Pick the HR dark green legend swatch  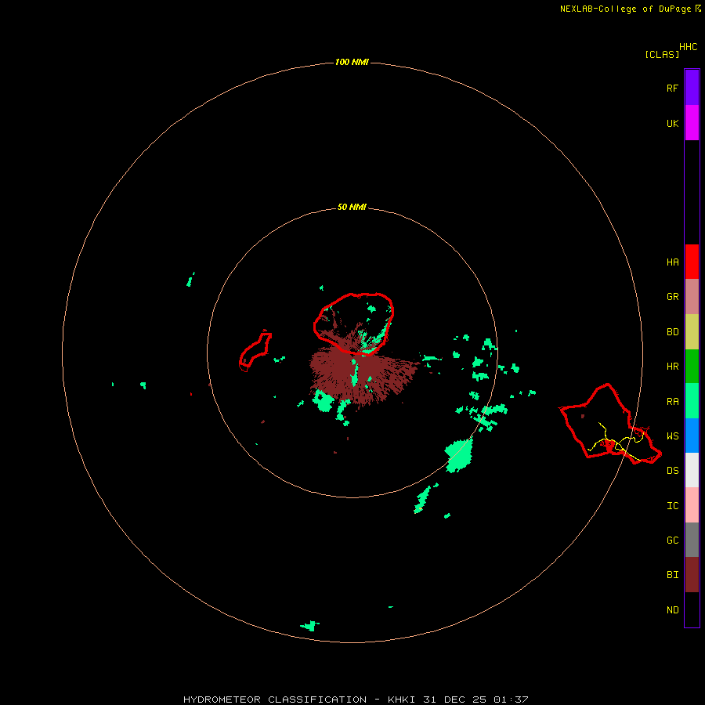click(x=692, y=367)
